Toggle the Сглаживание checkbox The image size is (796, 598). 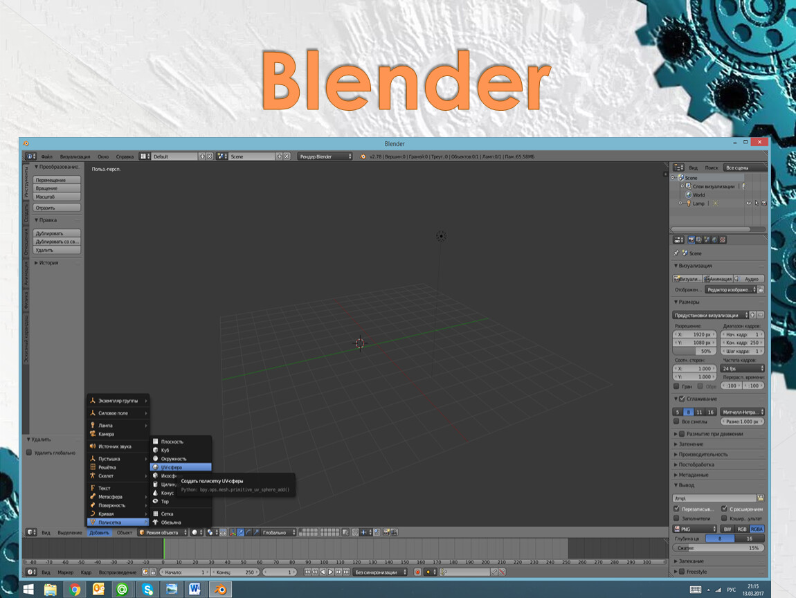(x=682, y=399)
